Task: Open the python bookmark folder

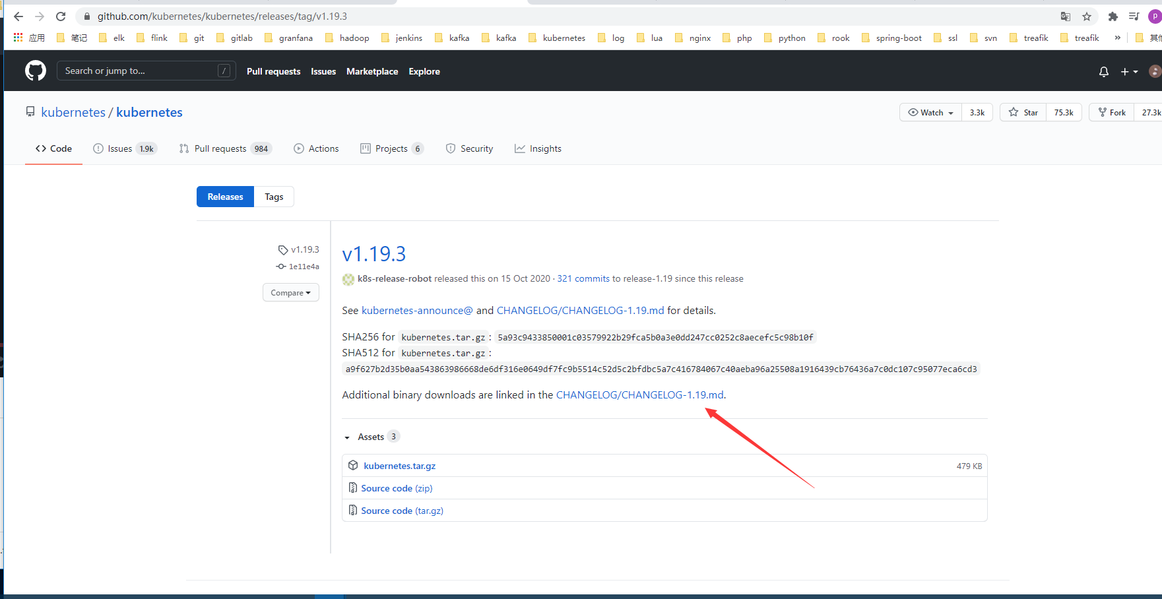Action: click(785, 38)
